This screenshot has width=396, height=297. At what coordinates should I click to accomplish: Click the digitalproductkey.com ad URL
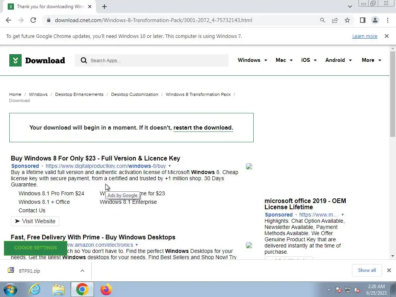point(106,166)
